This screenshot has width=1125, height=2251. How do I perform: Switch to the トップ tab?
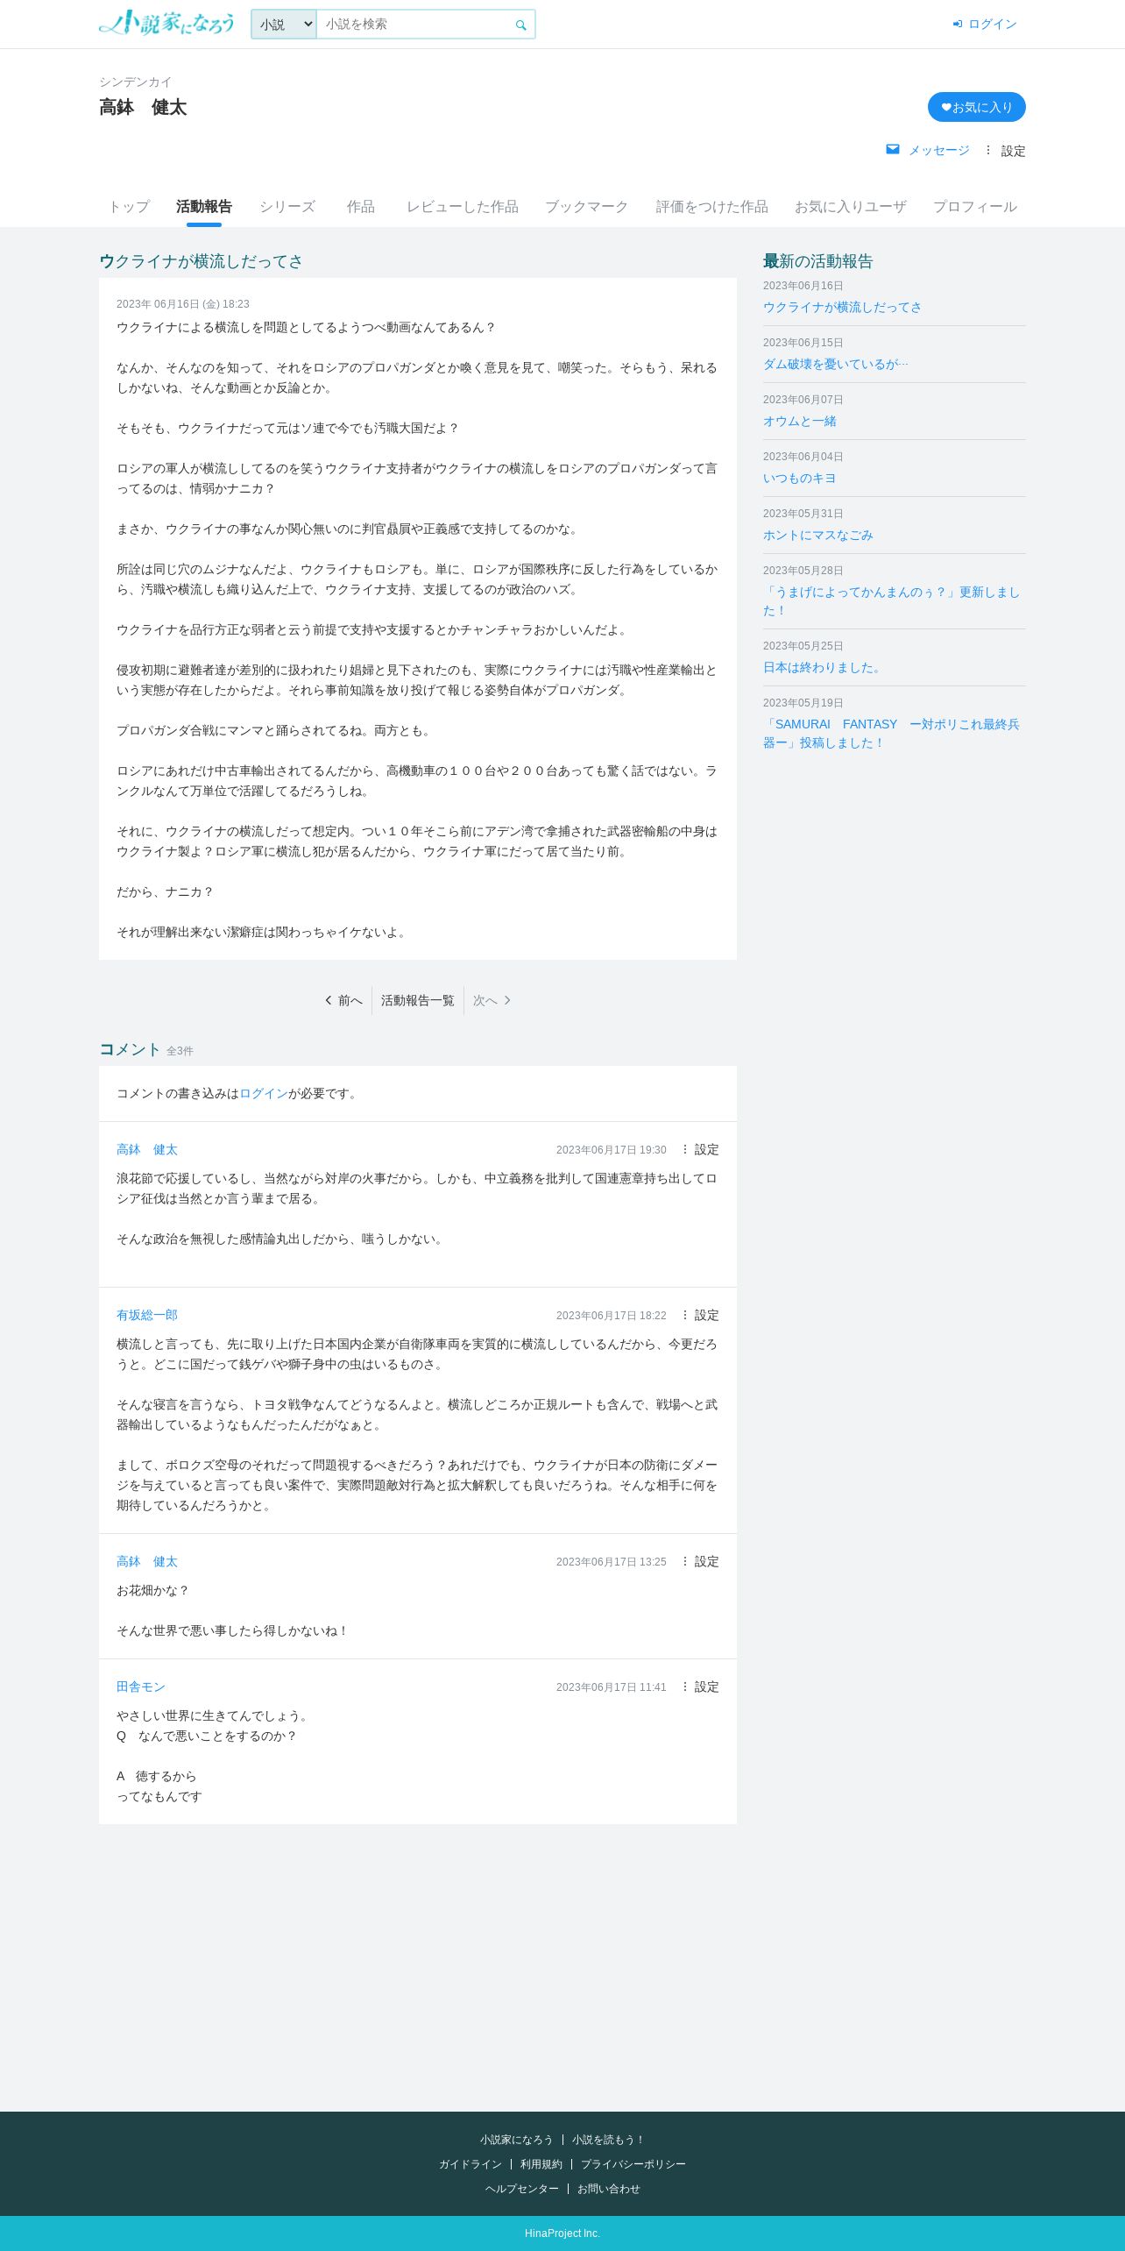click(129, 207)
